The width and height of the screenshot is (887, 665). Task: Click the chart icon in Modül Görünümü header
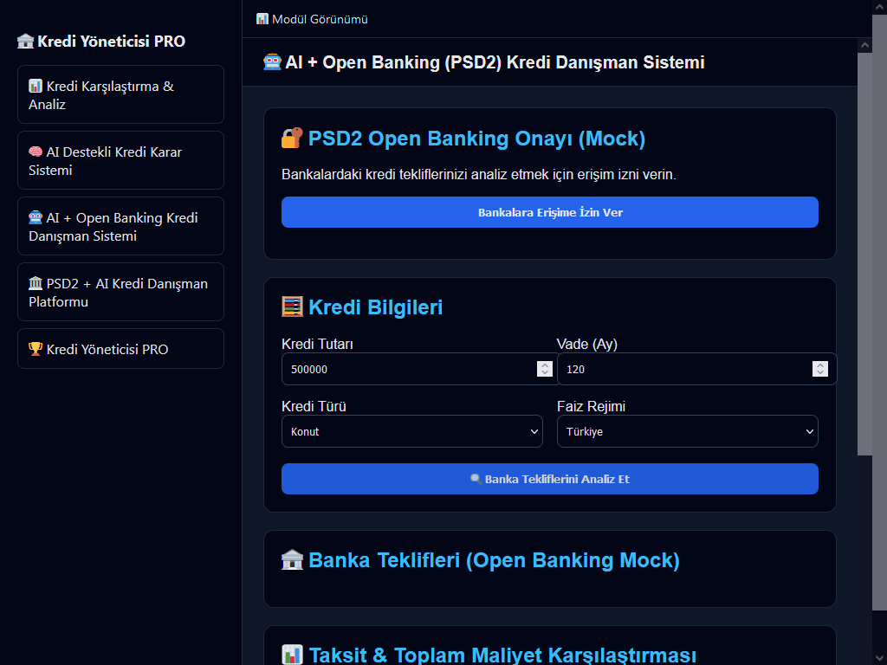(x=262, y=19)
